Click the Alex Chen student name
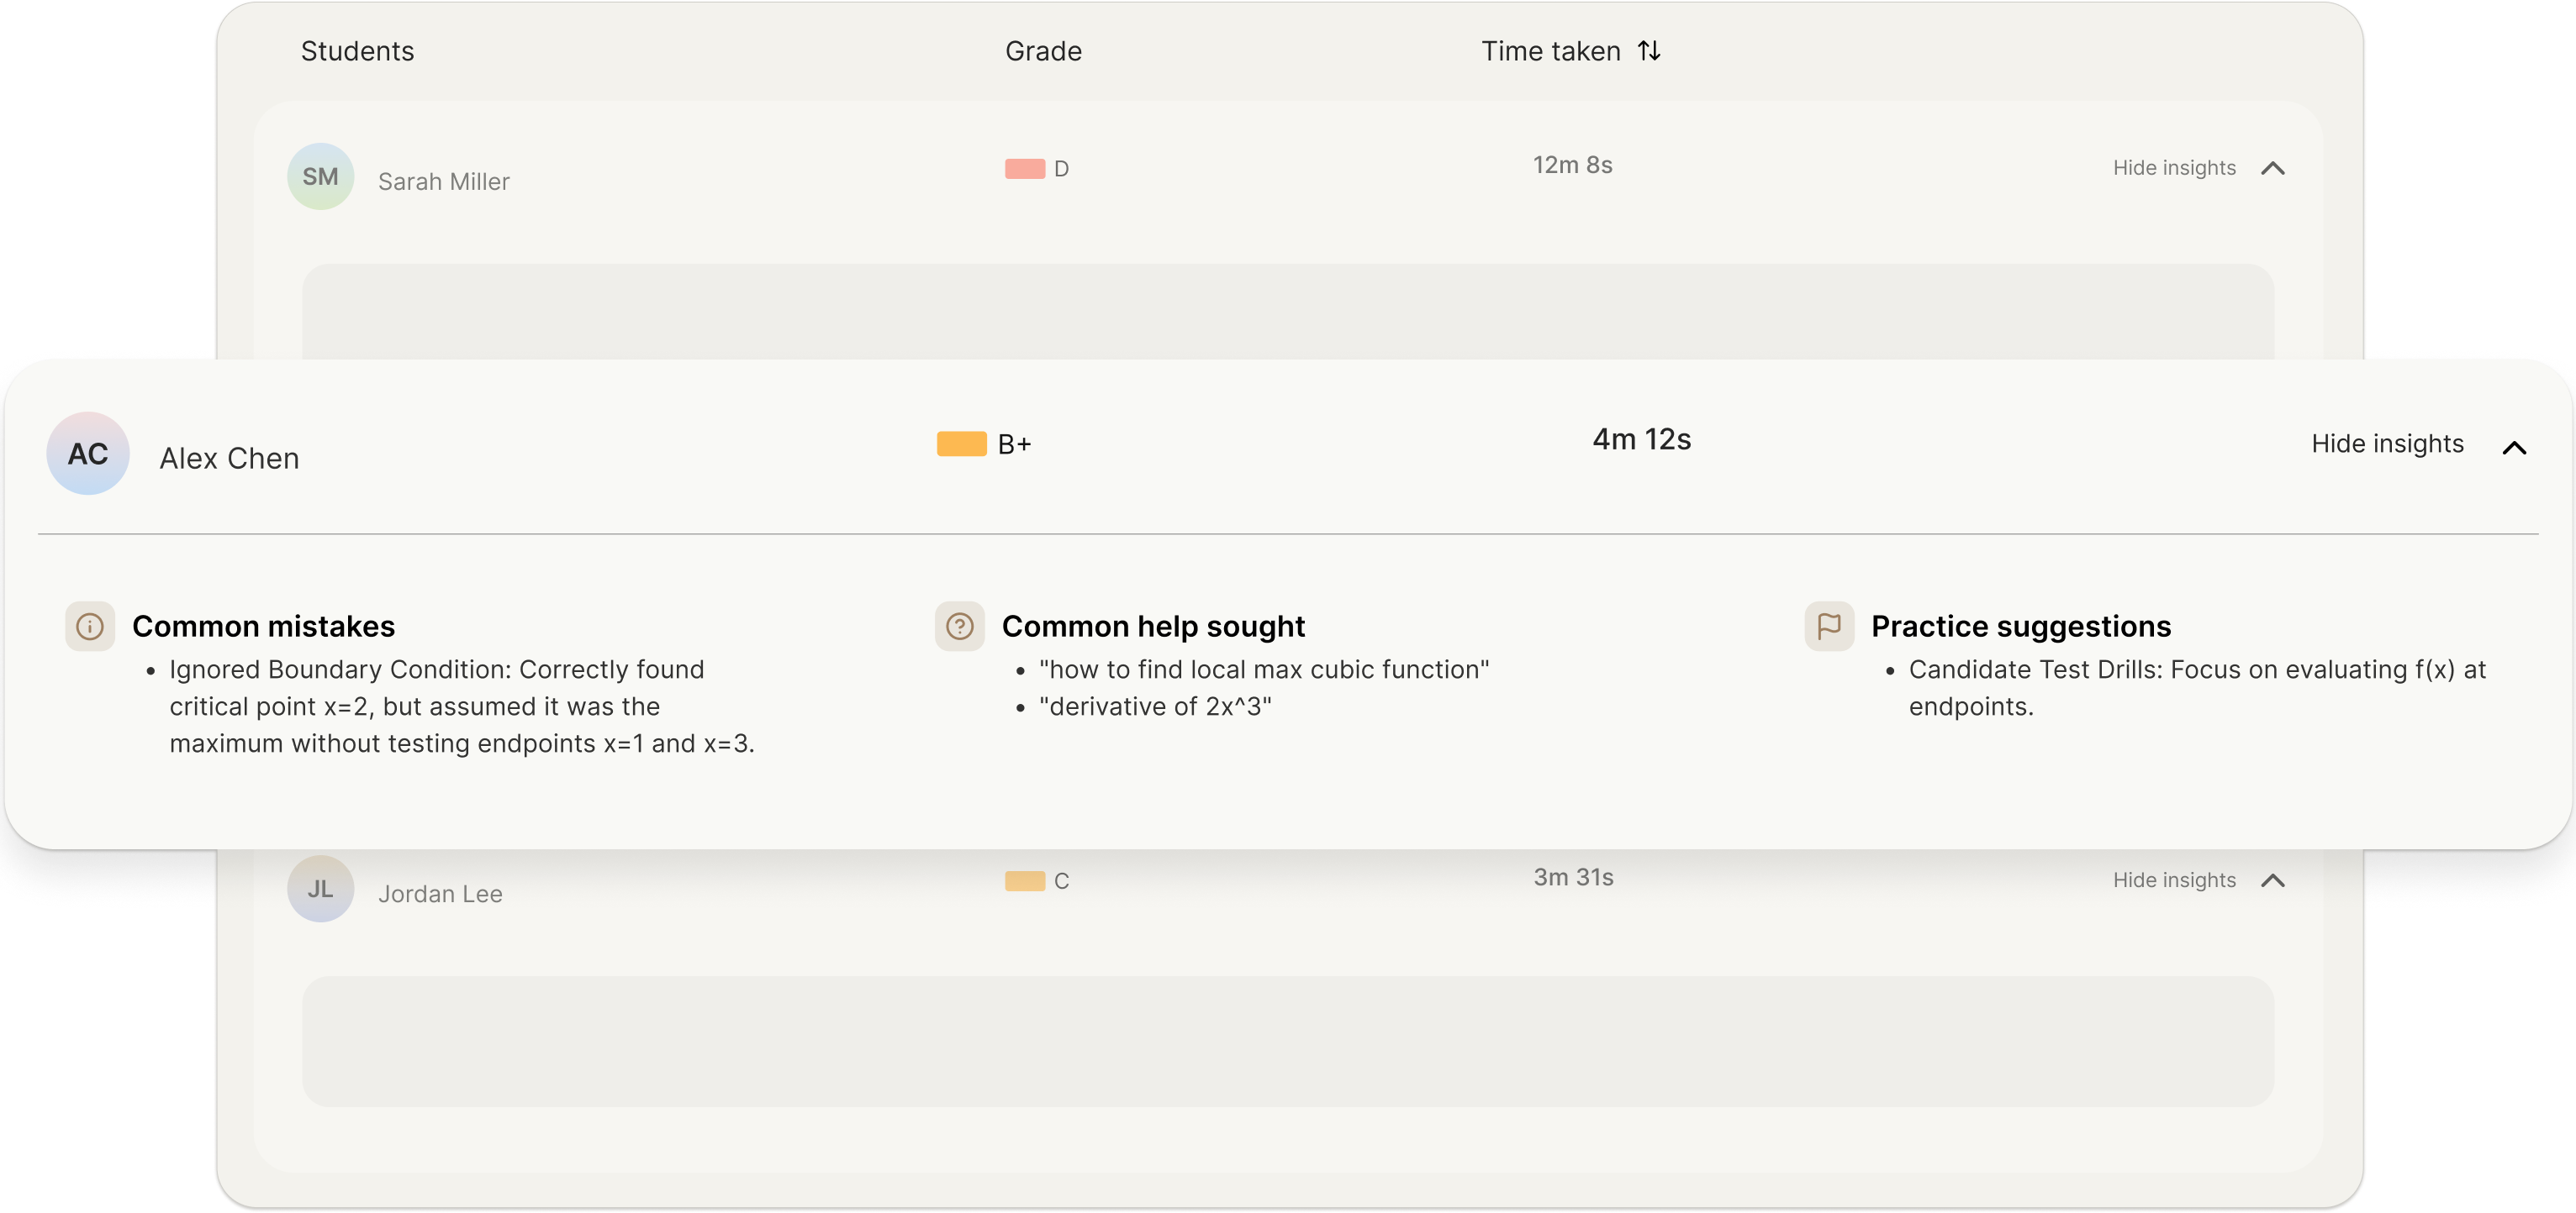2576x1213 pixels. [x=229, y=459]
